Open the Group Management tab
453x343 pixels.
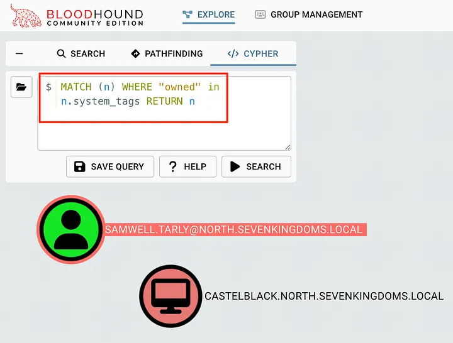(x=308, y=14)
